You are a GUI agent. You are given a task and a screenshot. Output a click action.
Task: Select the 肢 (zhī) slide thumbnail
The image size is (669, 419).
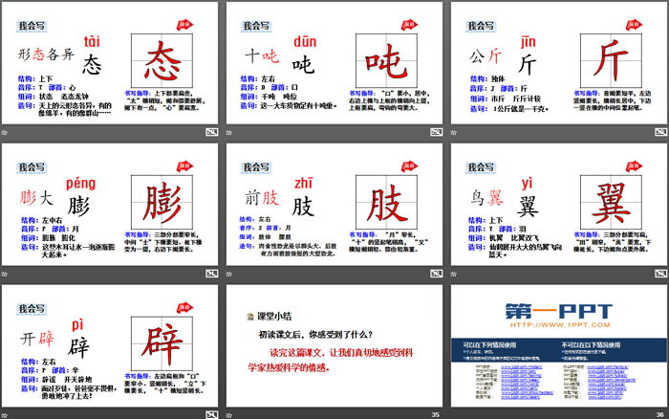coord(334,205)
